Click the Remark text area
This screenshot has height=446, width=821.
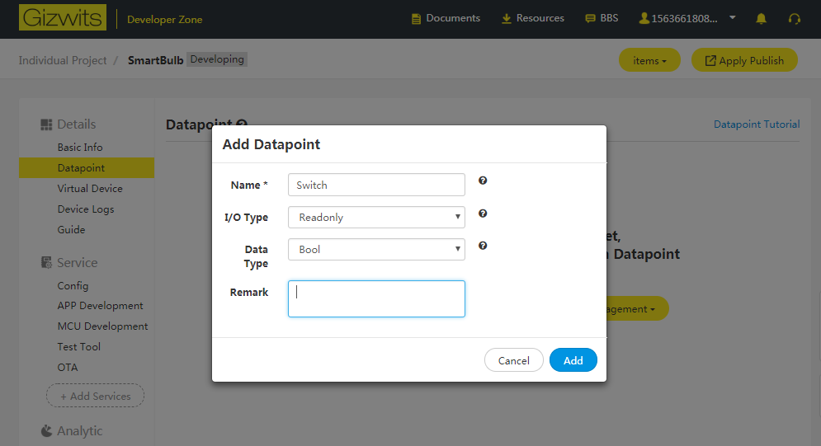[376, 298]
